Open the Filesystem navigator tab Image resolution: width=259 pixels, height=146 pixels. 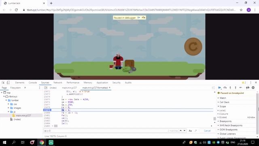15,88
